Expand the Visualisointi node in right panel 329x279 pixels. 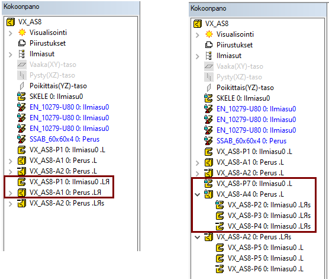197,35
